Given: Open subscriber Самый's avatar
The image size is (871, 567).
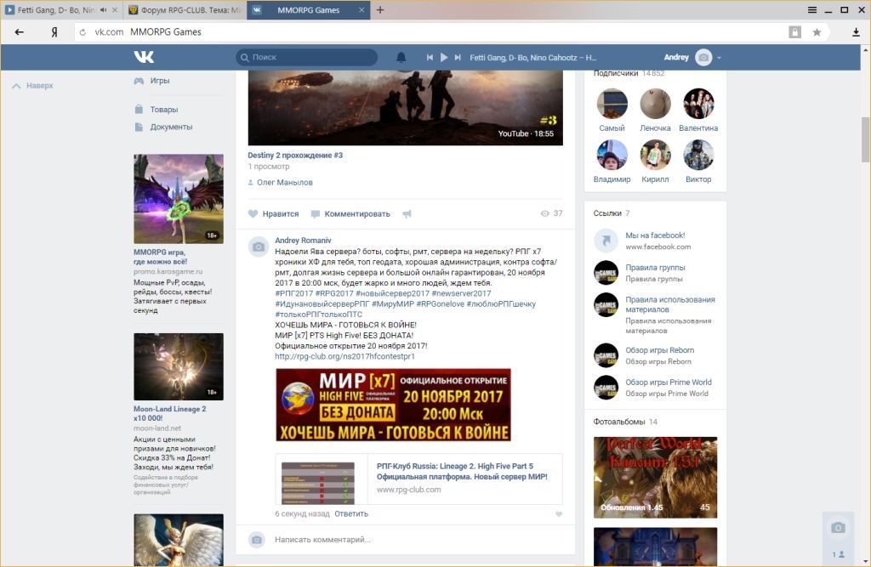Looking at the screenshot, I should [612, 104].
